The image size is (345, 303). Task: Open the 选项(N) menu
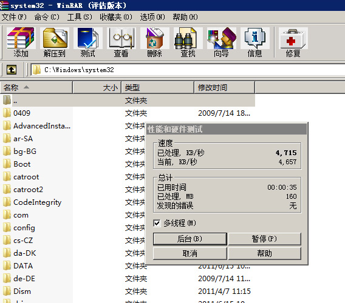(x=152, y=17)
